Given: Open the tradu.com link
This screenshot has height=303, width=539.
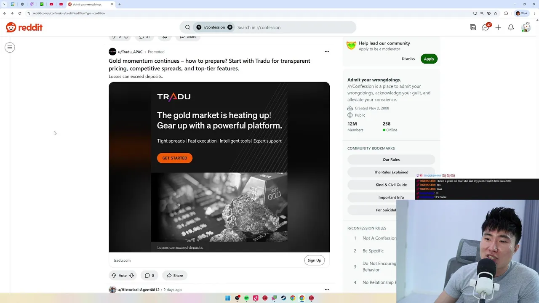Looking at the screenshot, I should click(122, 260).
